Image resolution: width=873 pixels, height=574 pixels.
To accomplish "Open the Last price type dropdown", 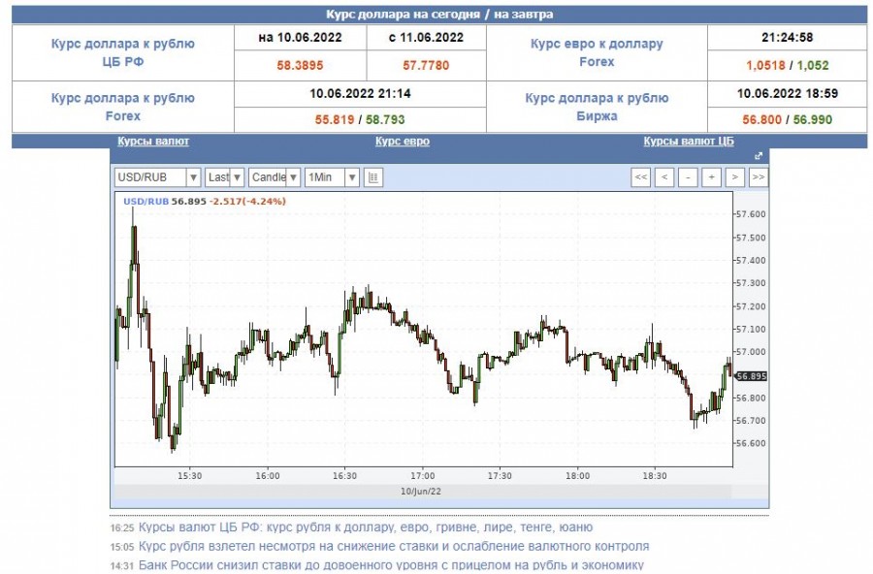I will 224,177.
